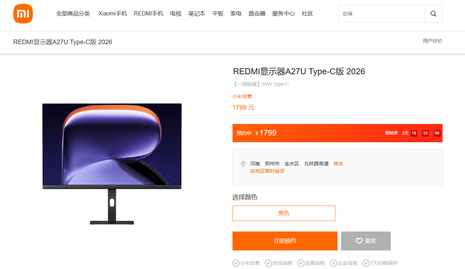Click the checkmark icon beside 运费说明

[x=301, y=263]
